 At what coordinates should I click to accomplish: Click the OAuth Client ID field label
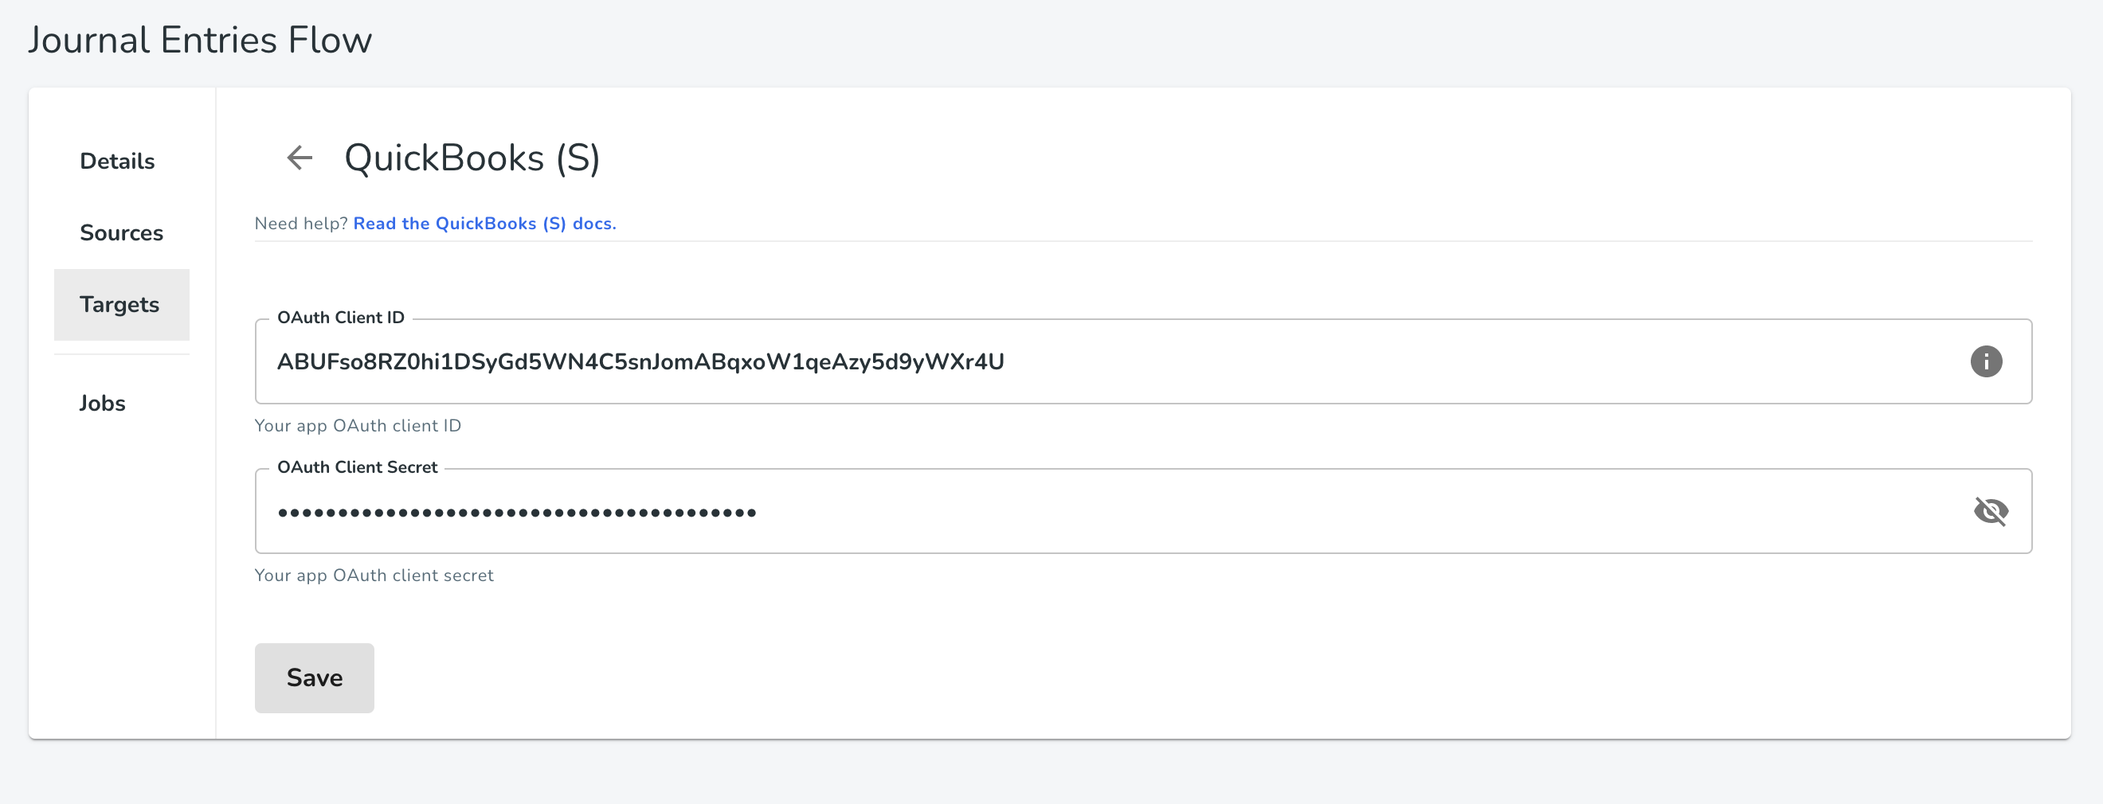point(340,317)
